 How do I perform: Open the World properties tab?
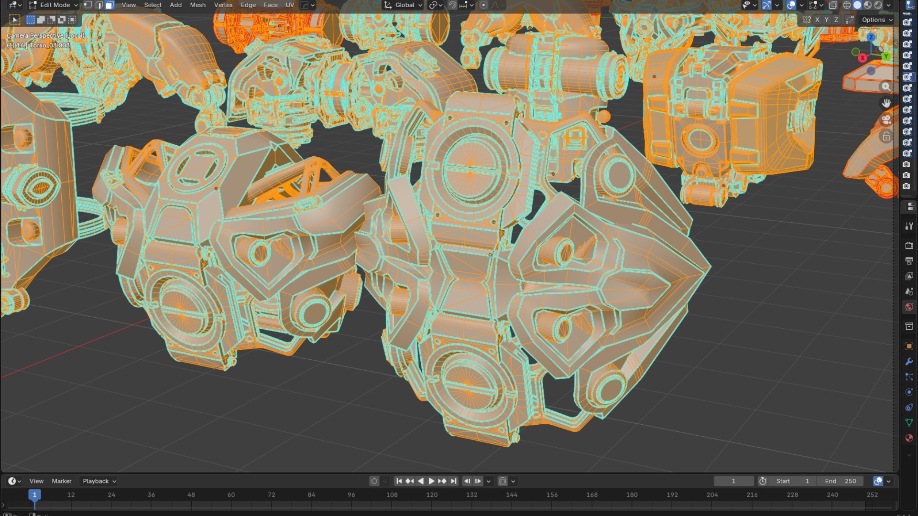pyautogui.click(x=909, y=307)
